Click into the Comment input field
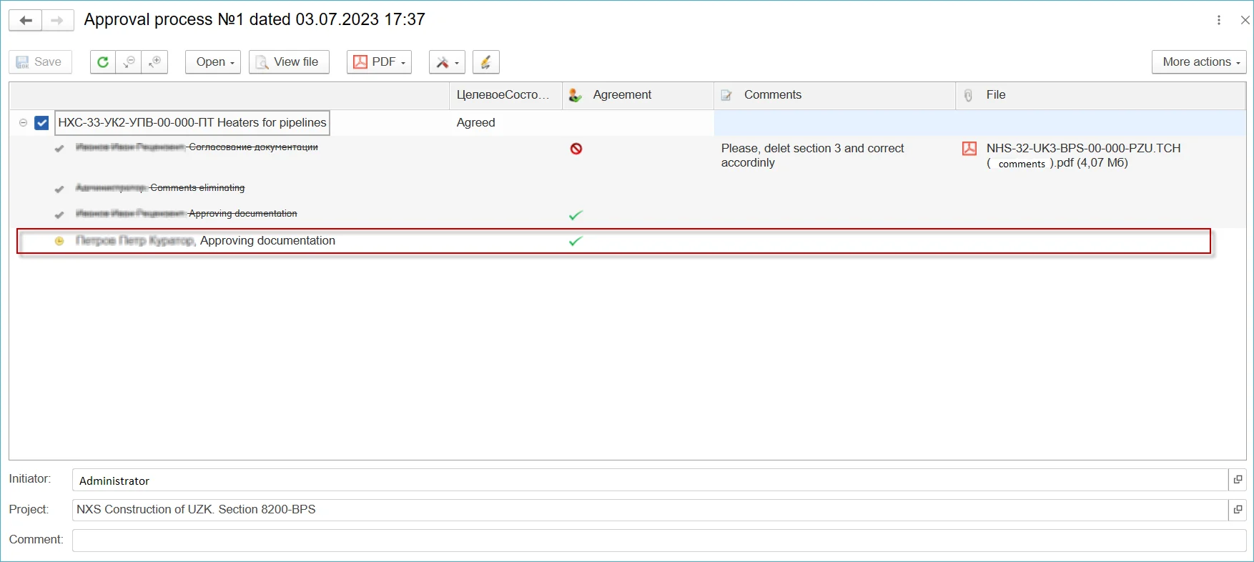Image resolution: width=1254 pixels, height=562 pixels. [x=658, y=541]
